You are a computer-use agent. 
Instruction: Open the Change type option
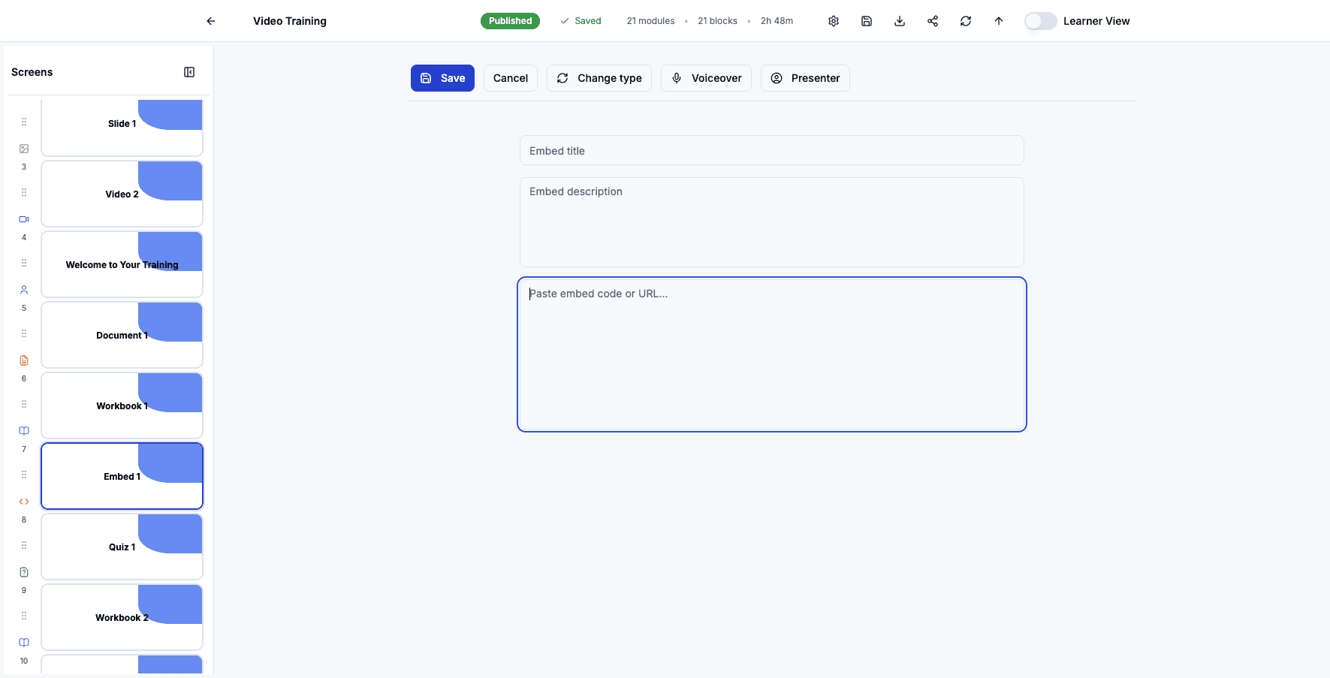click(x=599, y=78)
